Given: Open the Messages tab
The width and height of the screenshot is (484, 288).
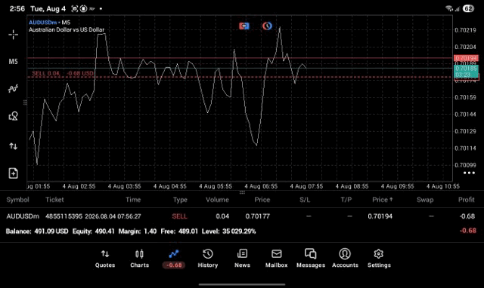Looking at the screenshot, I should (x=311, y=259).
